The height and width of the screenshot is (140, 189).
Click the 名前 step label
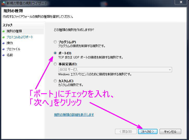click(x=10, y=55)
